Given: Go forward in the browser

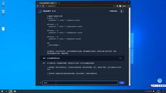Looking at the screenshot, I should (40, 6).
